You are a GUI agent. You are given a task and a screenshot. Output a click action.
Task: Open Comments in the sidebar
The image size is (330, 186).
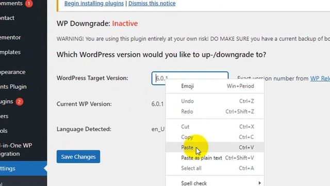pos(11,4)
